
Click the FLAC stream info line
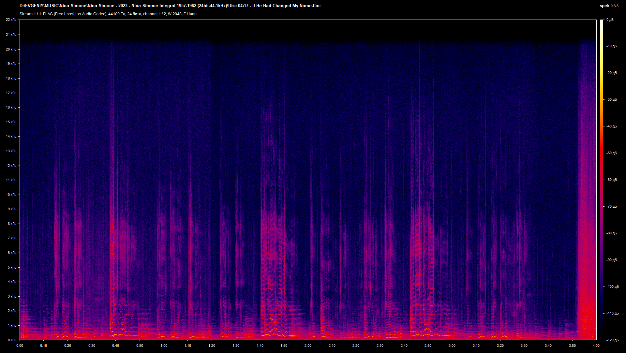pos(108,14)
